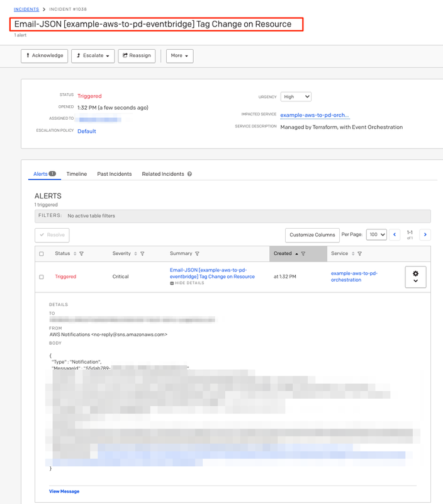Open the alert row gear settings menu

[x=415, y=277]
